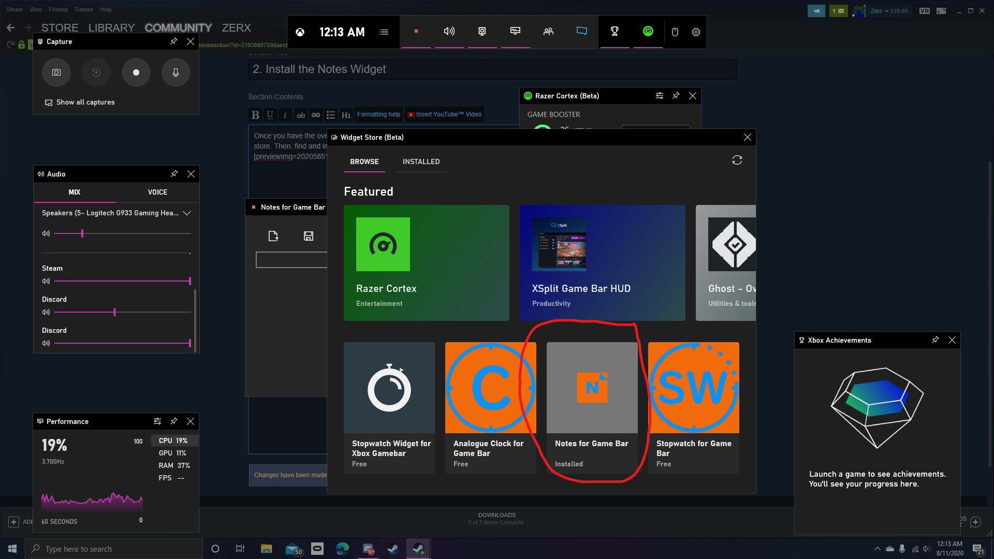Image resolution: width=994 pixels, height=559 pixels.
Task: Refresh the Widget Store
Action: (737, 160)
